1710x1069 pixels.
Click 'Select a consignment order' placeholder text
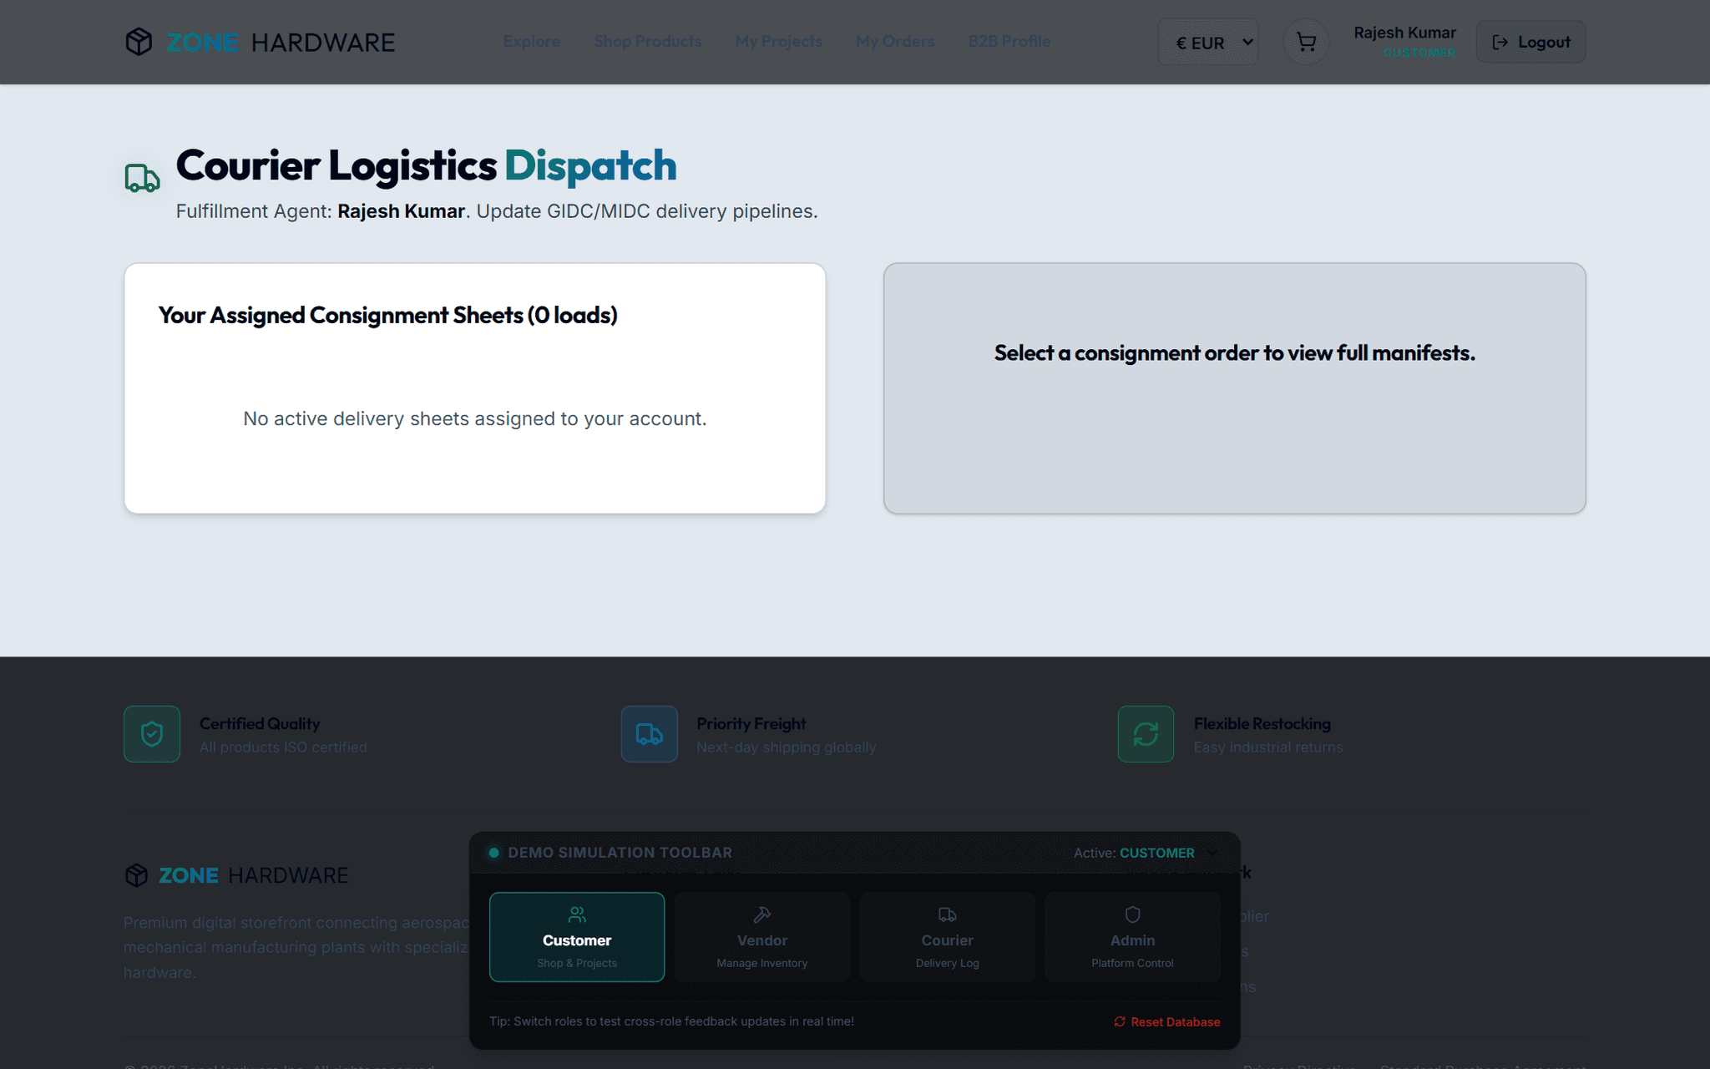point(1234,352)
